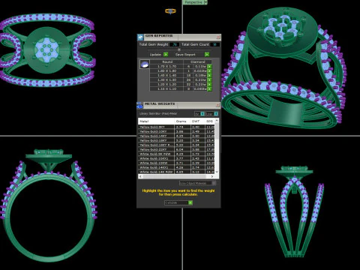Close the Gem Reporter panel
The width and height of the screenshot is (360, 270).
(x=218, y=37)
